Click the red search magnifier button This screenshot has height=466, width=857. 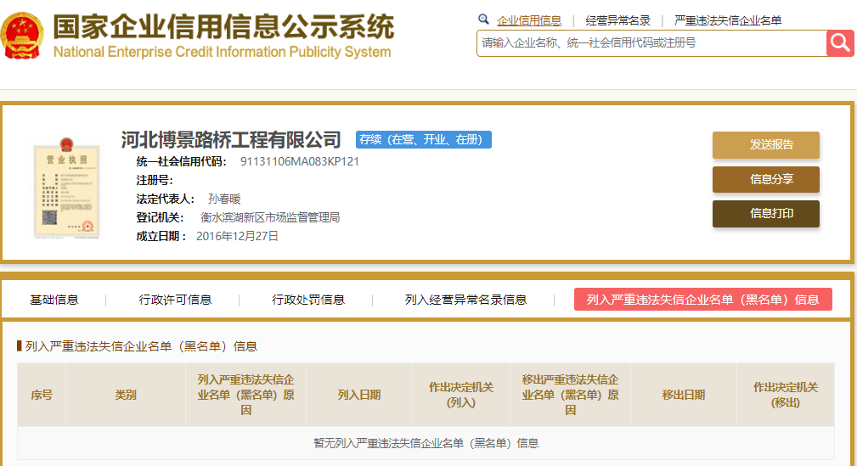(x=840, y=43)
